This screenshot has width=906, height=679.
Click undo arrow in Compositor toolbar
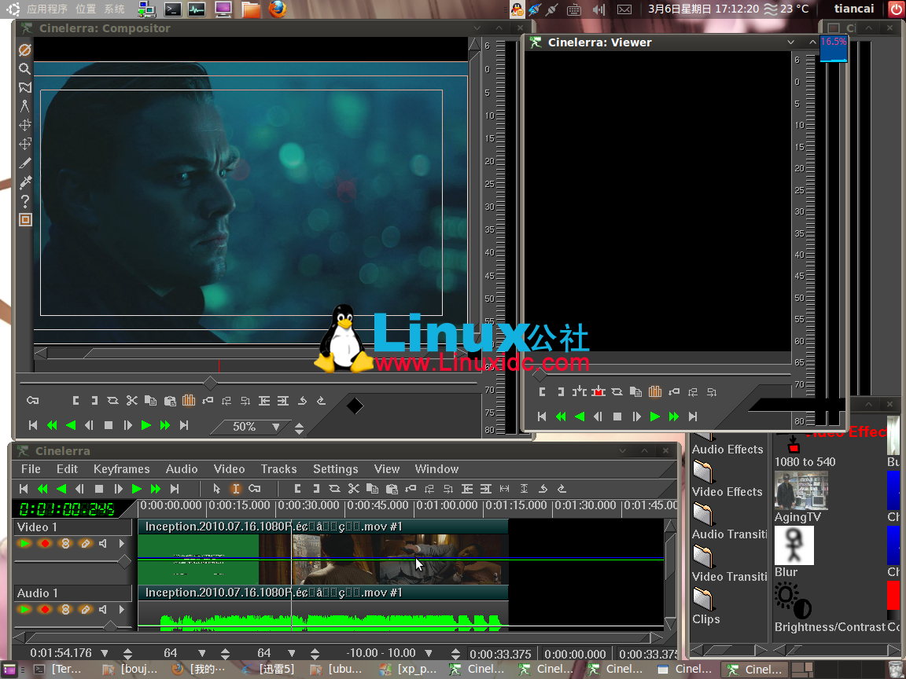click(302, 400)
